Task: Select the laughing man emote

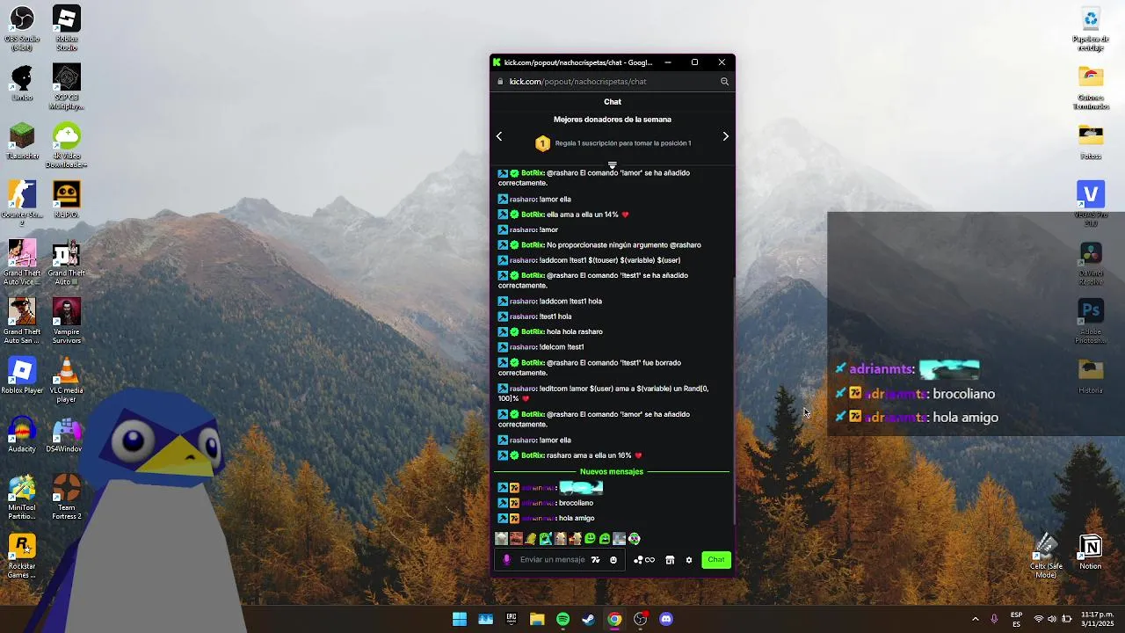Action: 516,539
